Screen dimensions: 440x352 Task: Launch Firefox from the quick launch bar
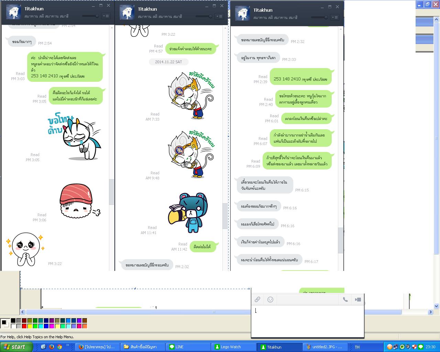click(x=51, y=347)
